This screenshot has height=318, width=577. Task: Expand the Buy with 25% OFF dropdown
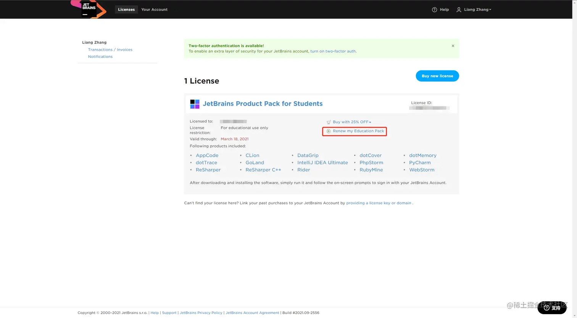(352, 122)
